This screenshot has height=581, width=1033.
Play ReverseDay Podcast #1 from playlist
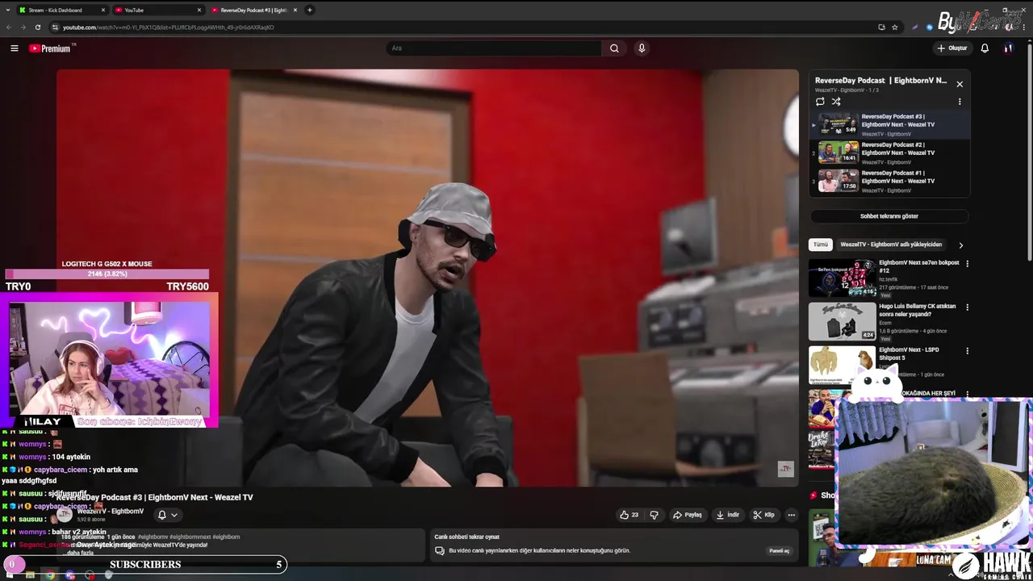tap(889, 181)
